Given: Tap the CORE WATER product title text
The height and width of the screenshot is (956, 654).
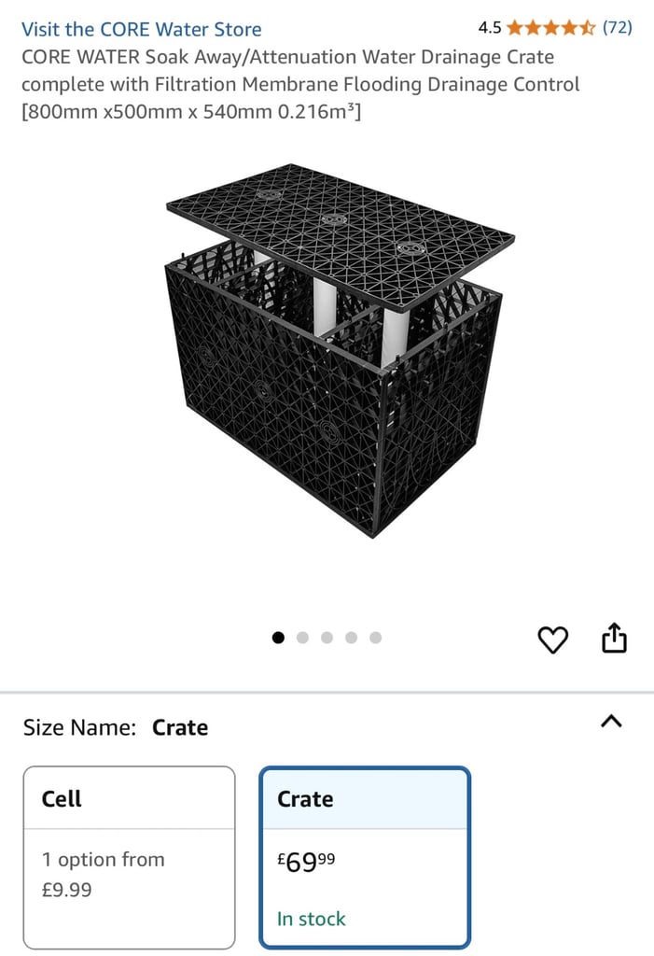Looking at the screenshot, I should (x=300, y=84).
